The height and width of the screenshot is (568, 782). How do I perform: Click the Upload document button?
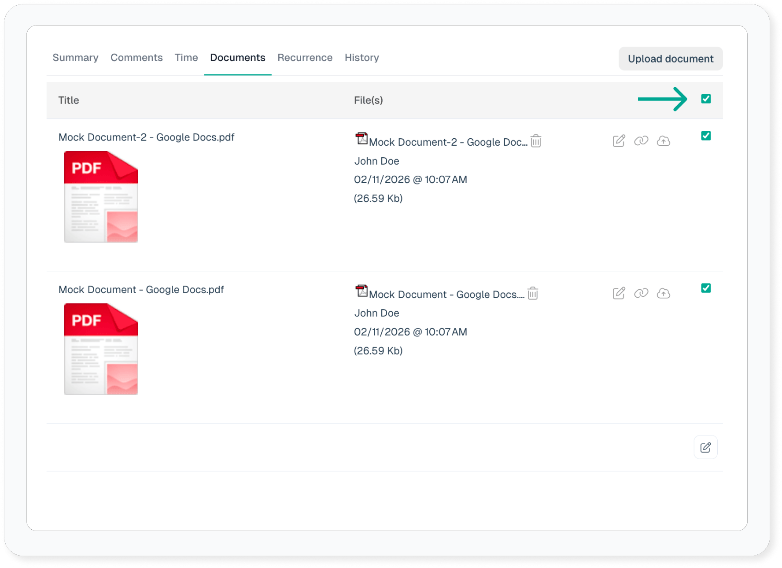coord(670,59)
